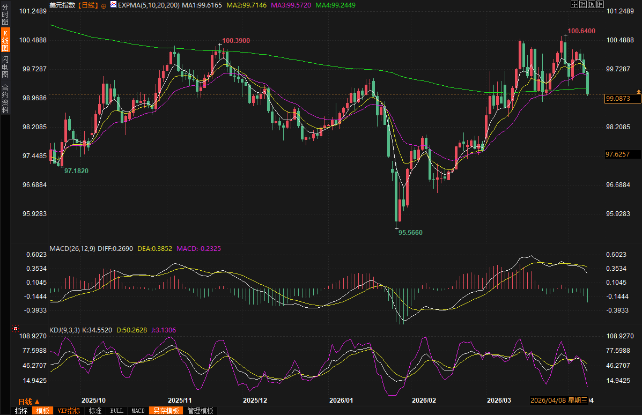
Task: Click the orange circle icon beside 日线 title
Action: point(104,5)
